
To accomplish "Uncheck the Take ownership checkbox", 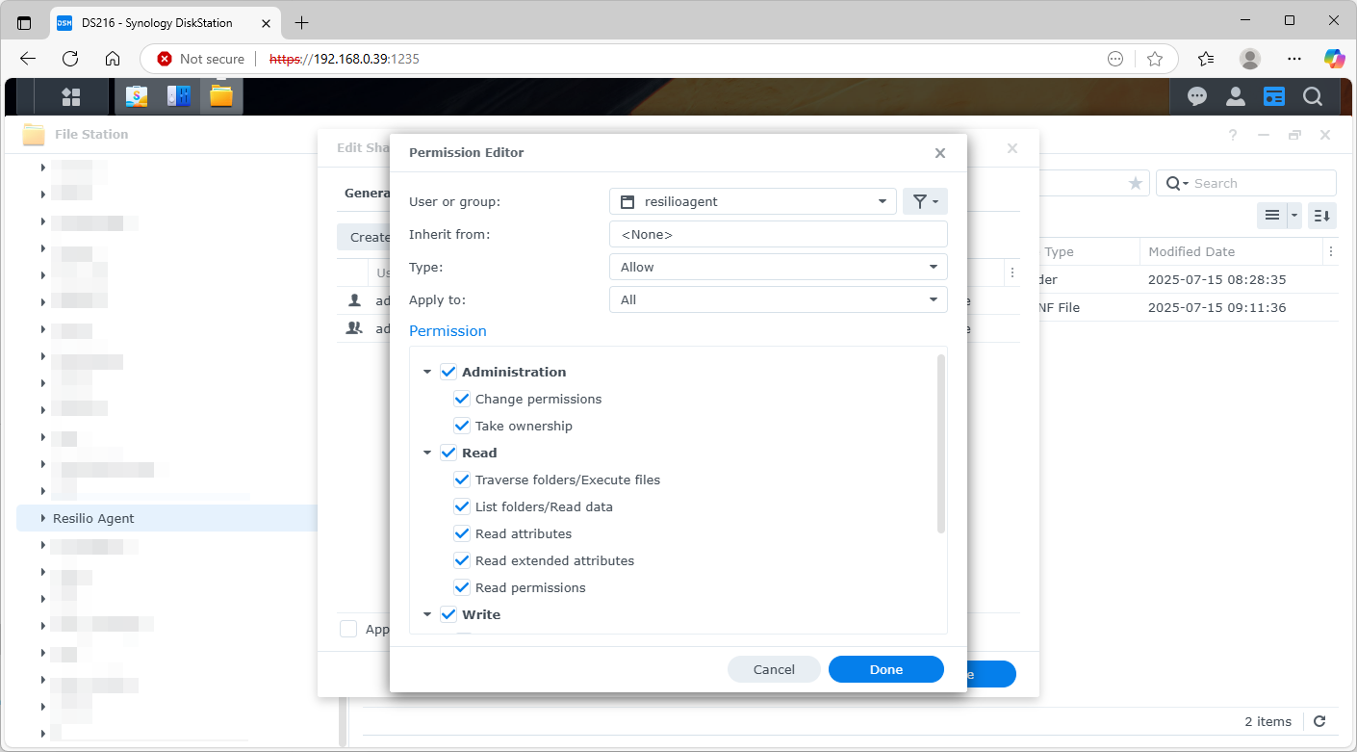I will click(462, 426).
